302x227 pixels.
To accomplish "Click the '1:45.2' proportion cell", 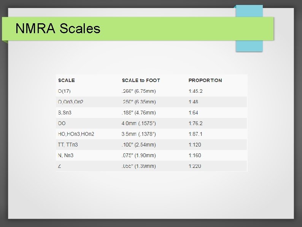I will pos(196,91).
